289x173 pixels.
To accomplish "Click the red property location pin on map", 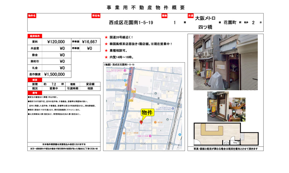I will click(141, 122).
